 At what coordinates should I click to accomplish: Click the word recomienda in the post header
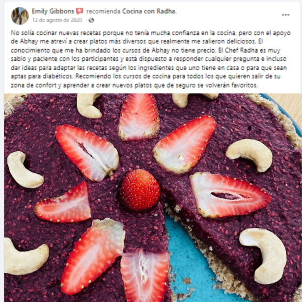pyautogui.click(x=103, y=11)
